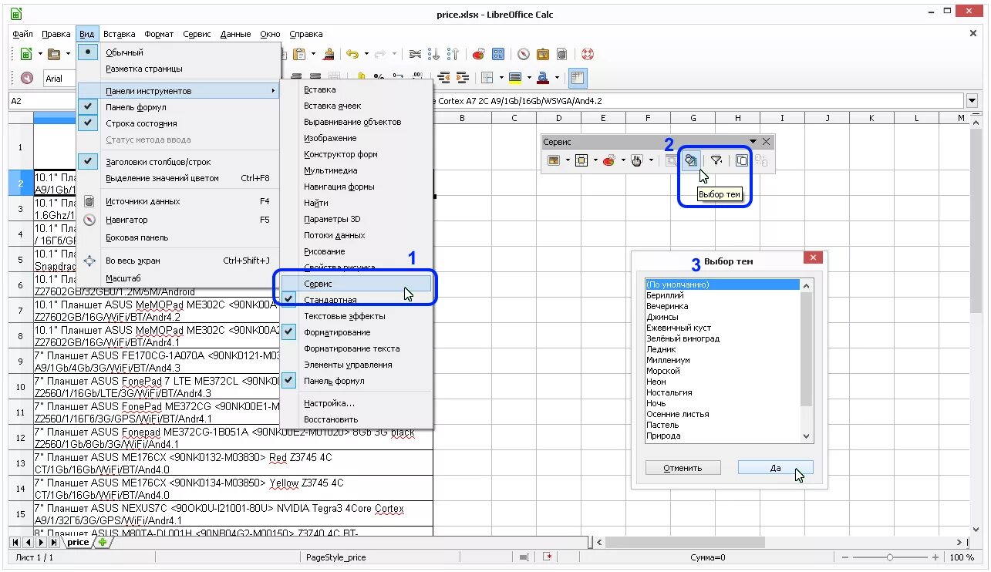Click the lifebuoy help icon

pyautogui.click(x=588, y=54)
